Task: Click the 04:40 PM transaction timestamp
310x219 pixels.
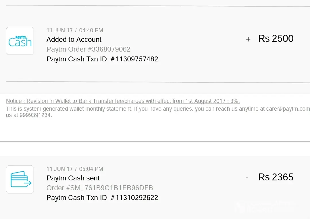Action: coord(91,30)
